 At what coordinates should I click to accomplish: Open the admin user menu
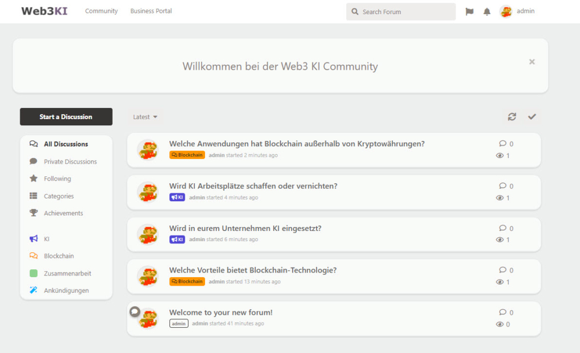(x=517, y=11)
